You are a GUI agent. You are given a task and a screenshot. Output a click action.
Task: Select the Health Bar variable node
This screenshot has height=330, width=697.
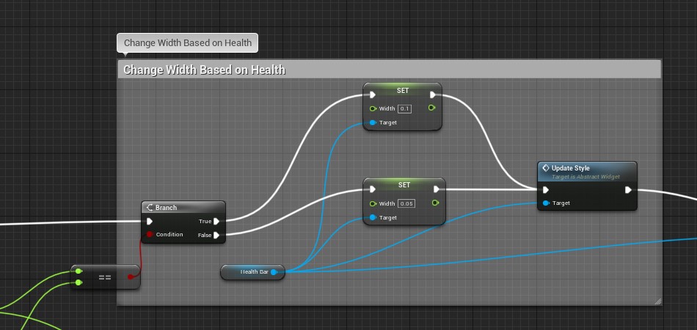pyautogui.click(x=249, y=272)
